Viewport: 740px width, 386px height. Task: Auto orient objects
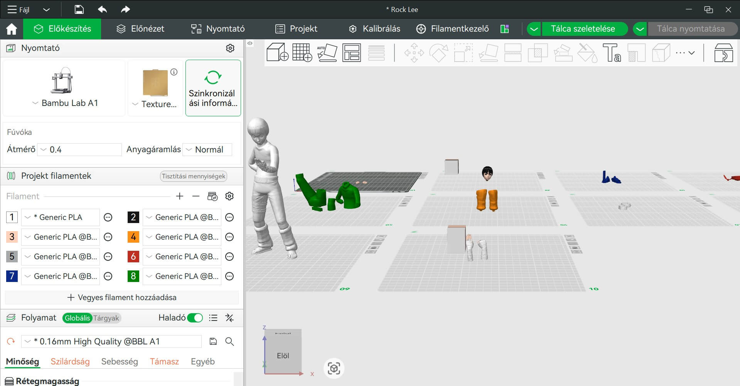327,52
